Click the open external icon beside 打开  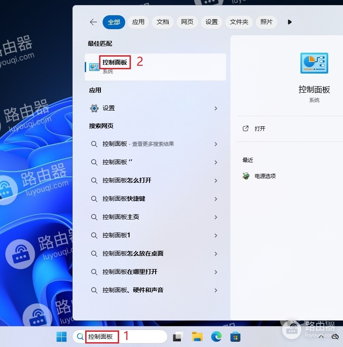(x=246, y=128)
